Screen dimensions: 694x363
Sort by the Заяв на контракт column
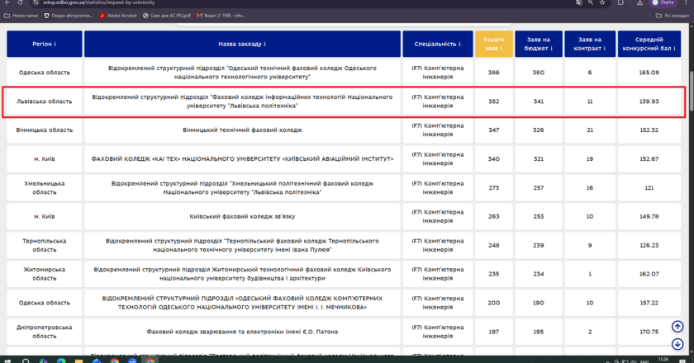coord(590,44)
